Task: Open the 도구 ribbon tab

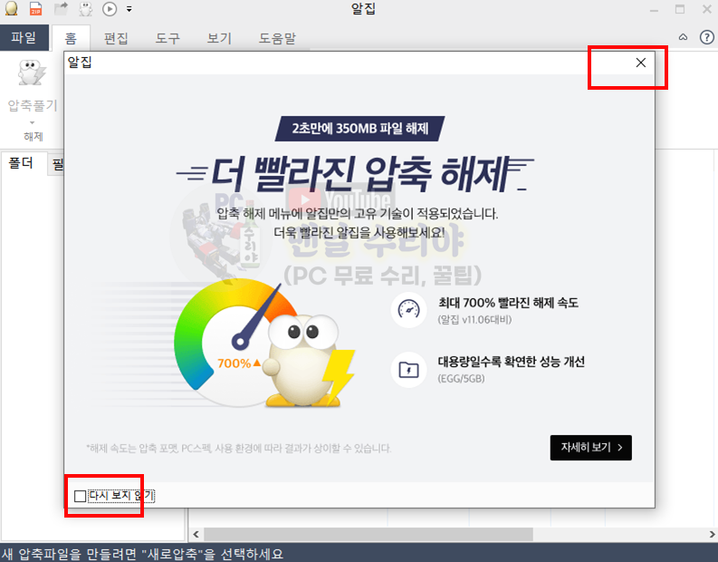Action: tap(168, 38)
